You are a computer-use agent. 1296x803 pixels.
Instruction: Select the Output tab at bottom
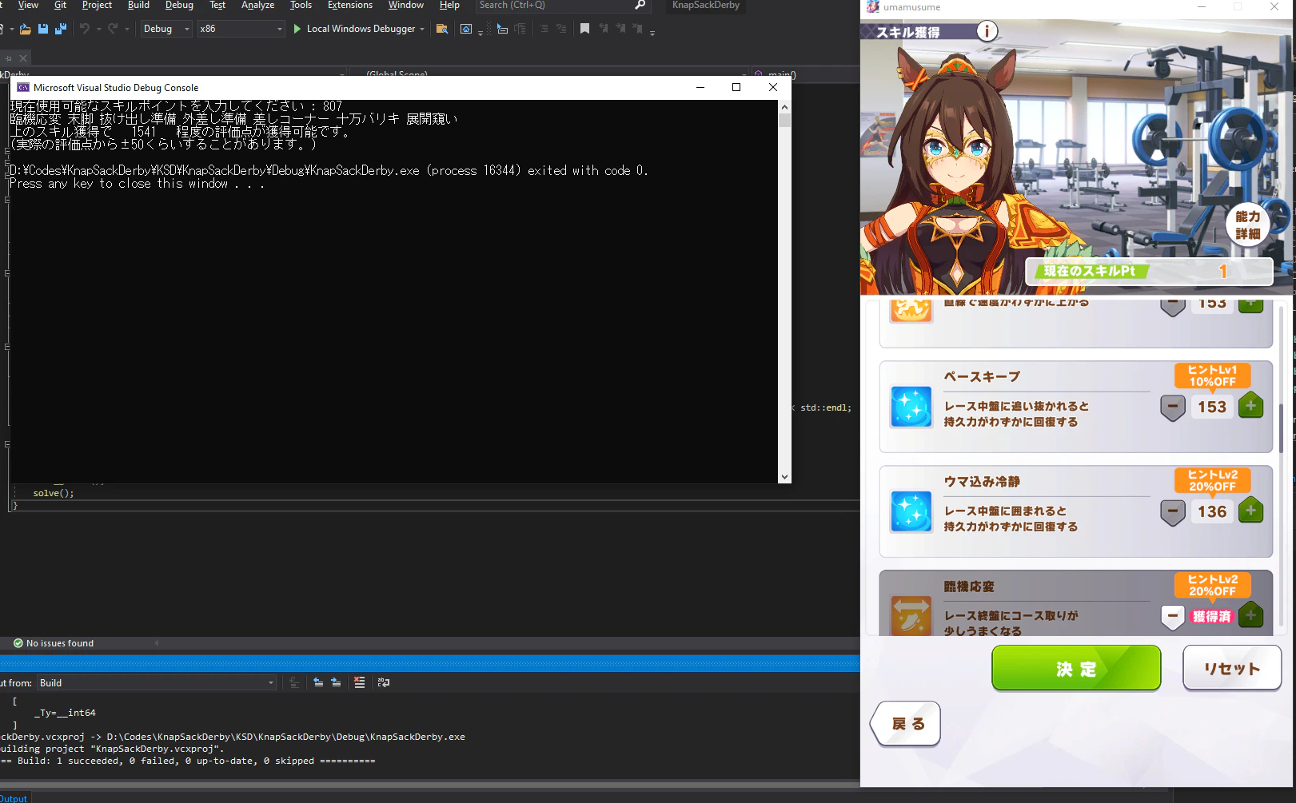[x=14, y=797]
